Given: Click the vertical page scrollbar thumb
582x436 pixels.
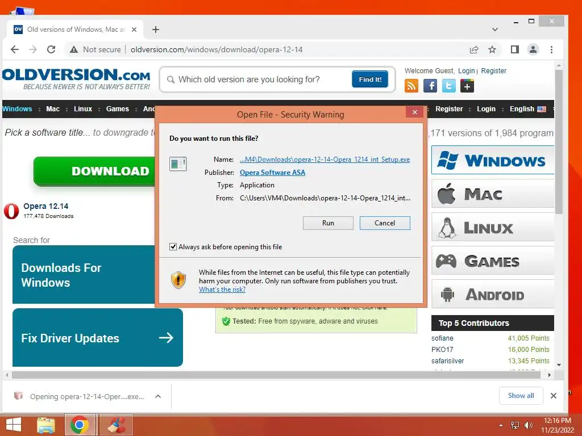Looking at the screenshot, I should pos(559,141).
